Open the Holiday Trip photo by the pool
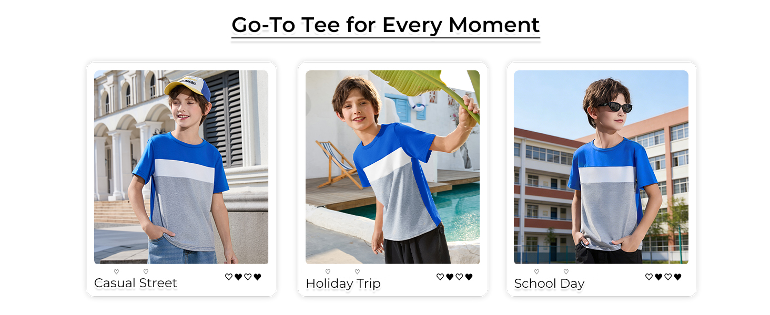770x315 pixels. click(x=392, y=167)
